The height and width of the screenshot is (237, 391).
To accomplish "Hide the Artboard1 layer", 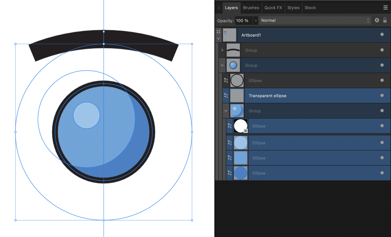I will (x=382, y=35).
